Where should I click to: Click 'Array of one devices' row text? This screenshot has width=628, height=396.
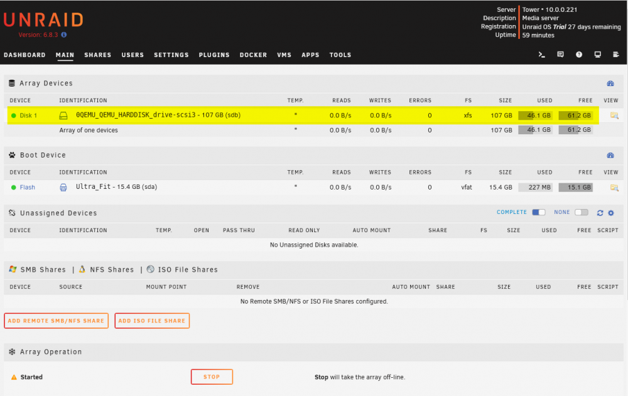(89, 130)
